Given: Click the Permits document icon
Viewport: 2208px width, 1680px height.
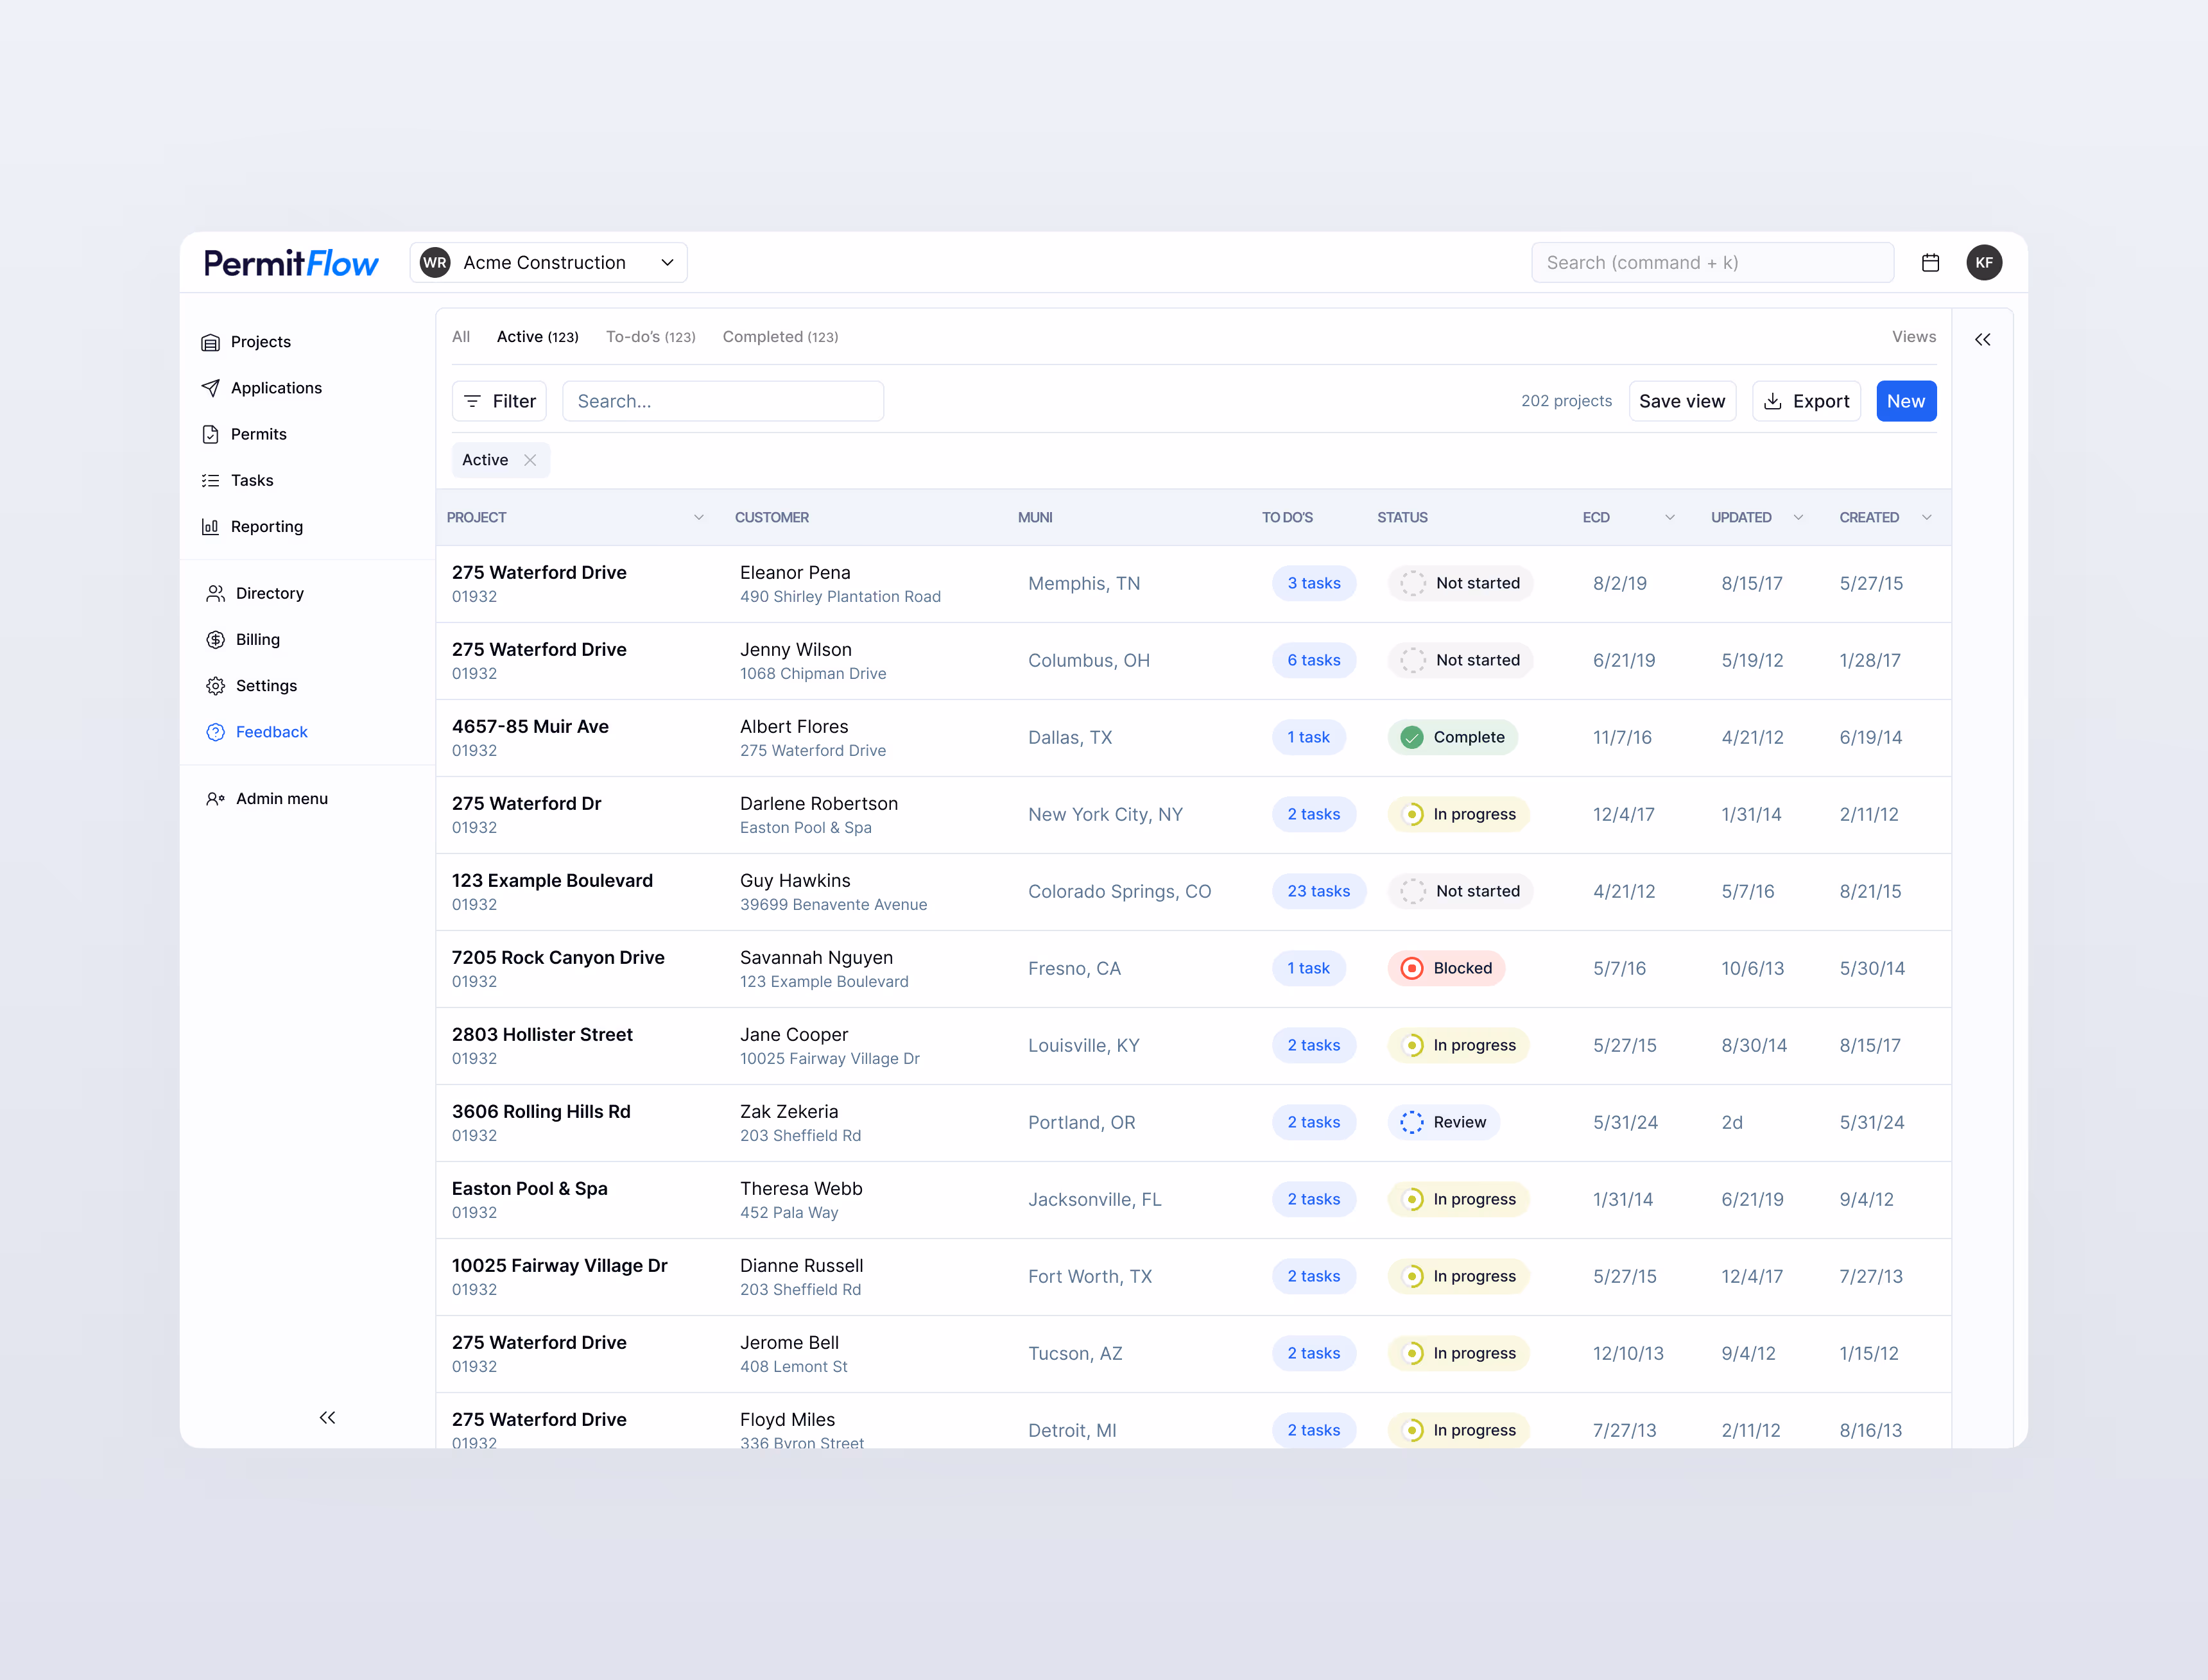Looking at the screenshot, I should click(x=210, y=434).
